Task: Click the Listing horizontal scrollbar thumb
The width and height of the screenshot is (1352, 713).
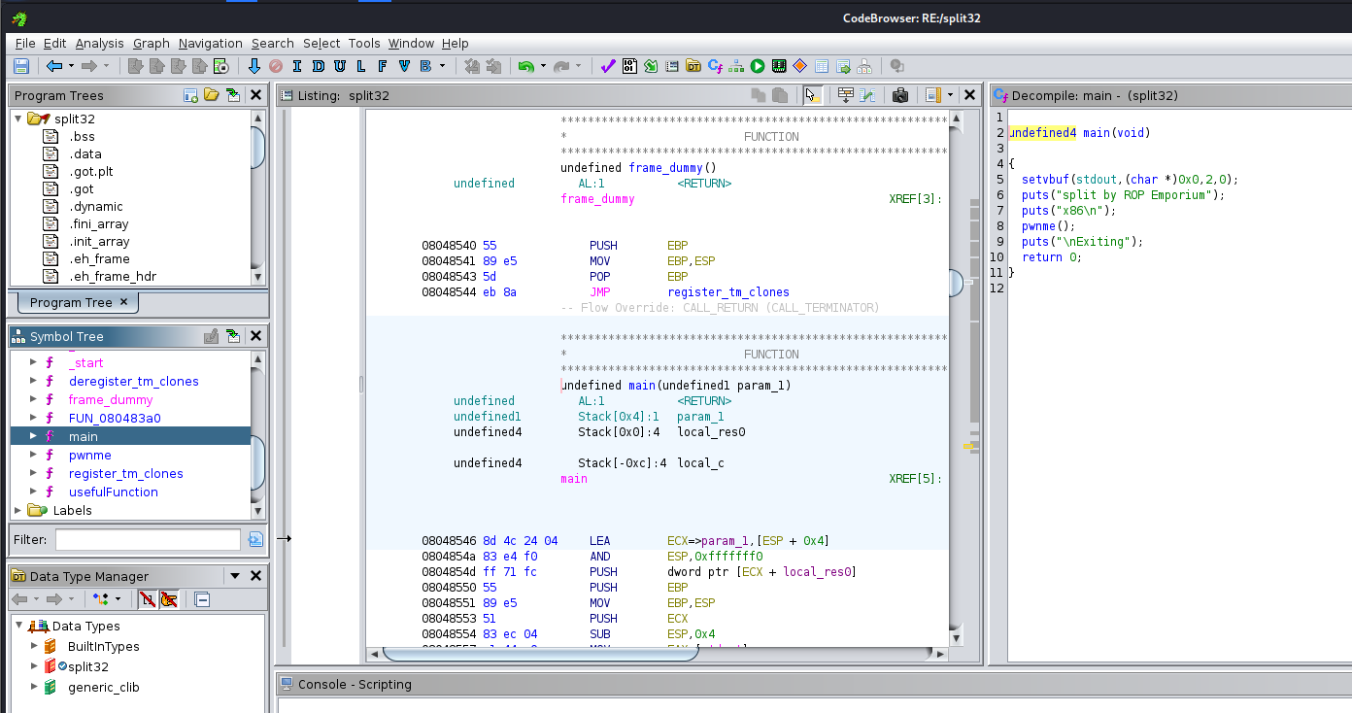Action: pos(540,654)
